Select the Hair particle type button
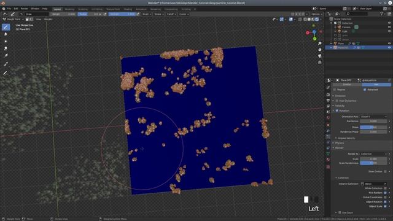Screen dimensions: 393x221 pos(376,85)
